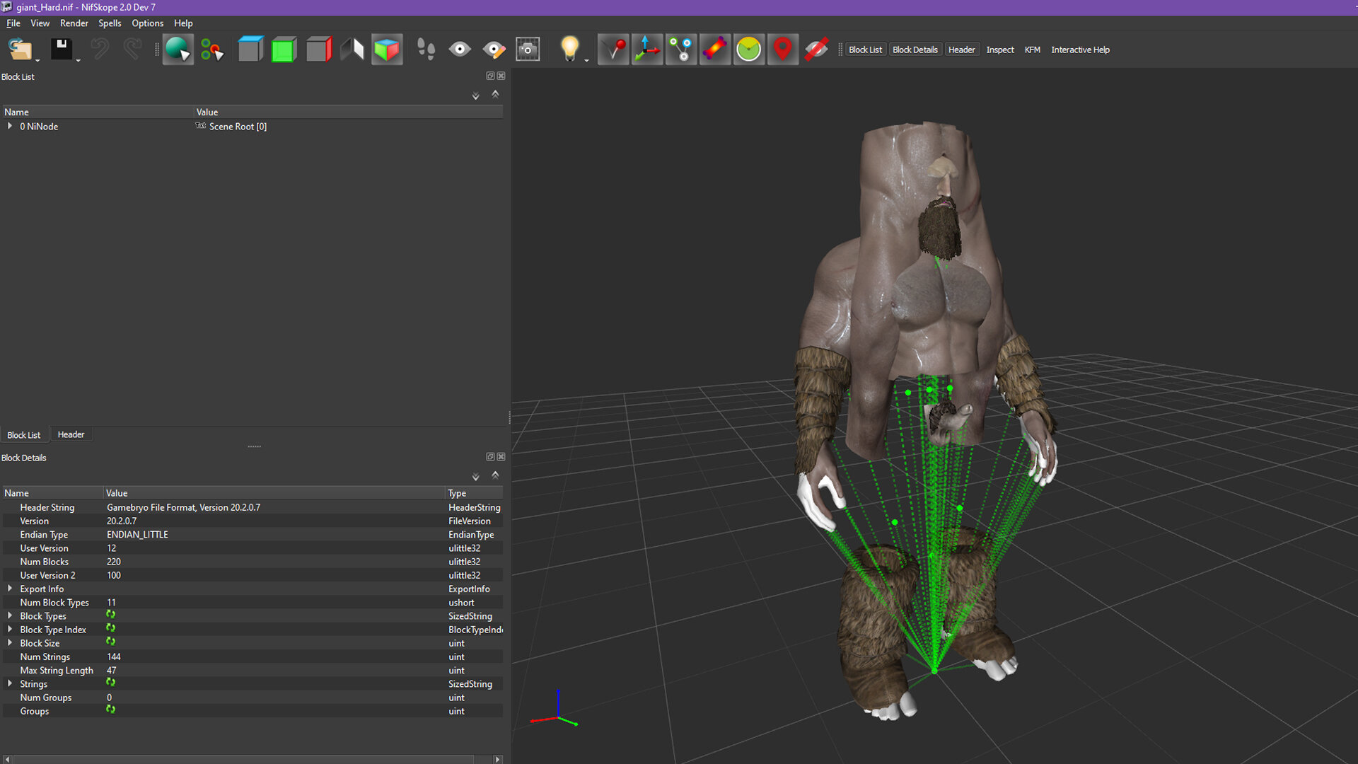Screen dimensions: 1358x764
Task: Click the Load file folder icon
Action: [x=20, y=50]
